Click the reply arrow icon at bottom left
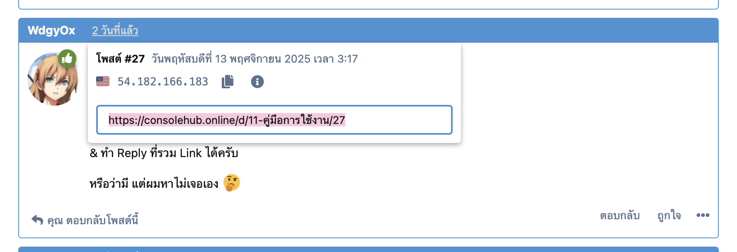 [x=37, y=220]
